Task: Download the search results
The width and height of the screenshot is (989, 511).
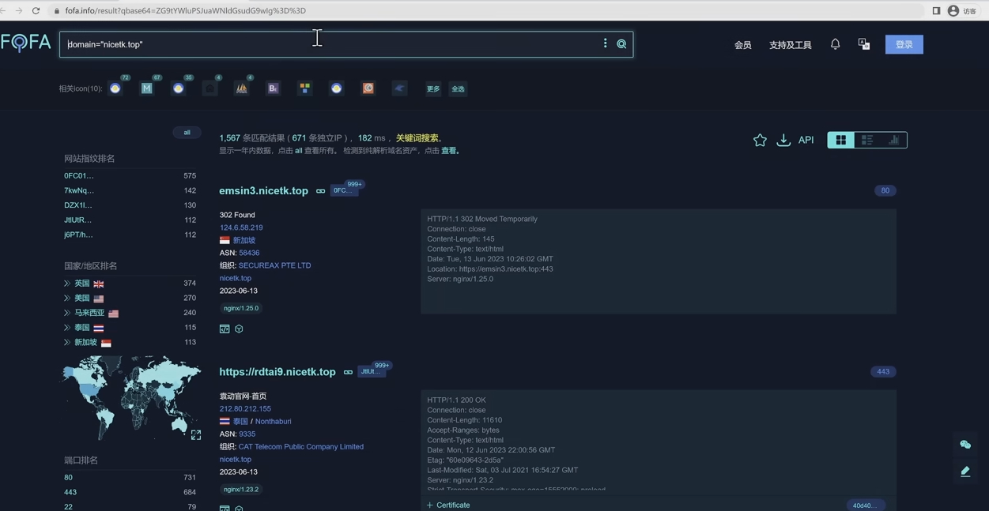Action: (783, 140)
